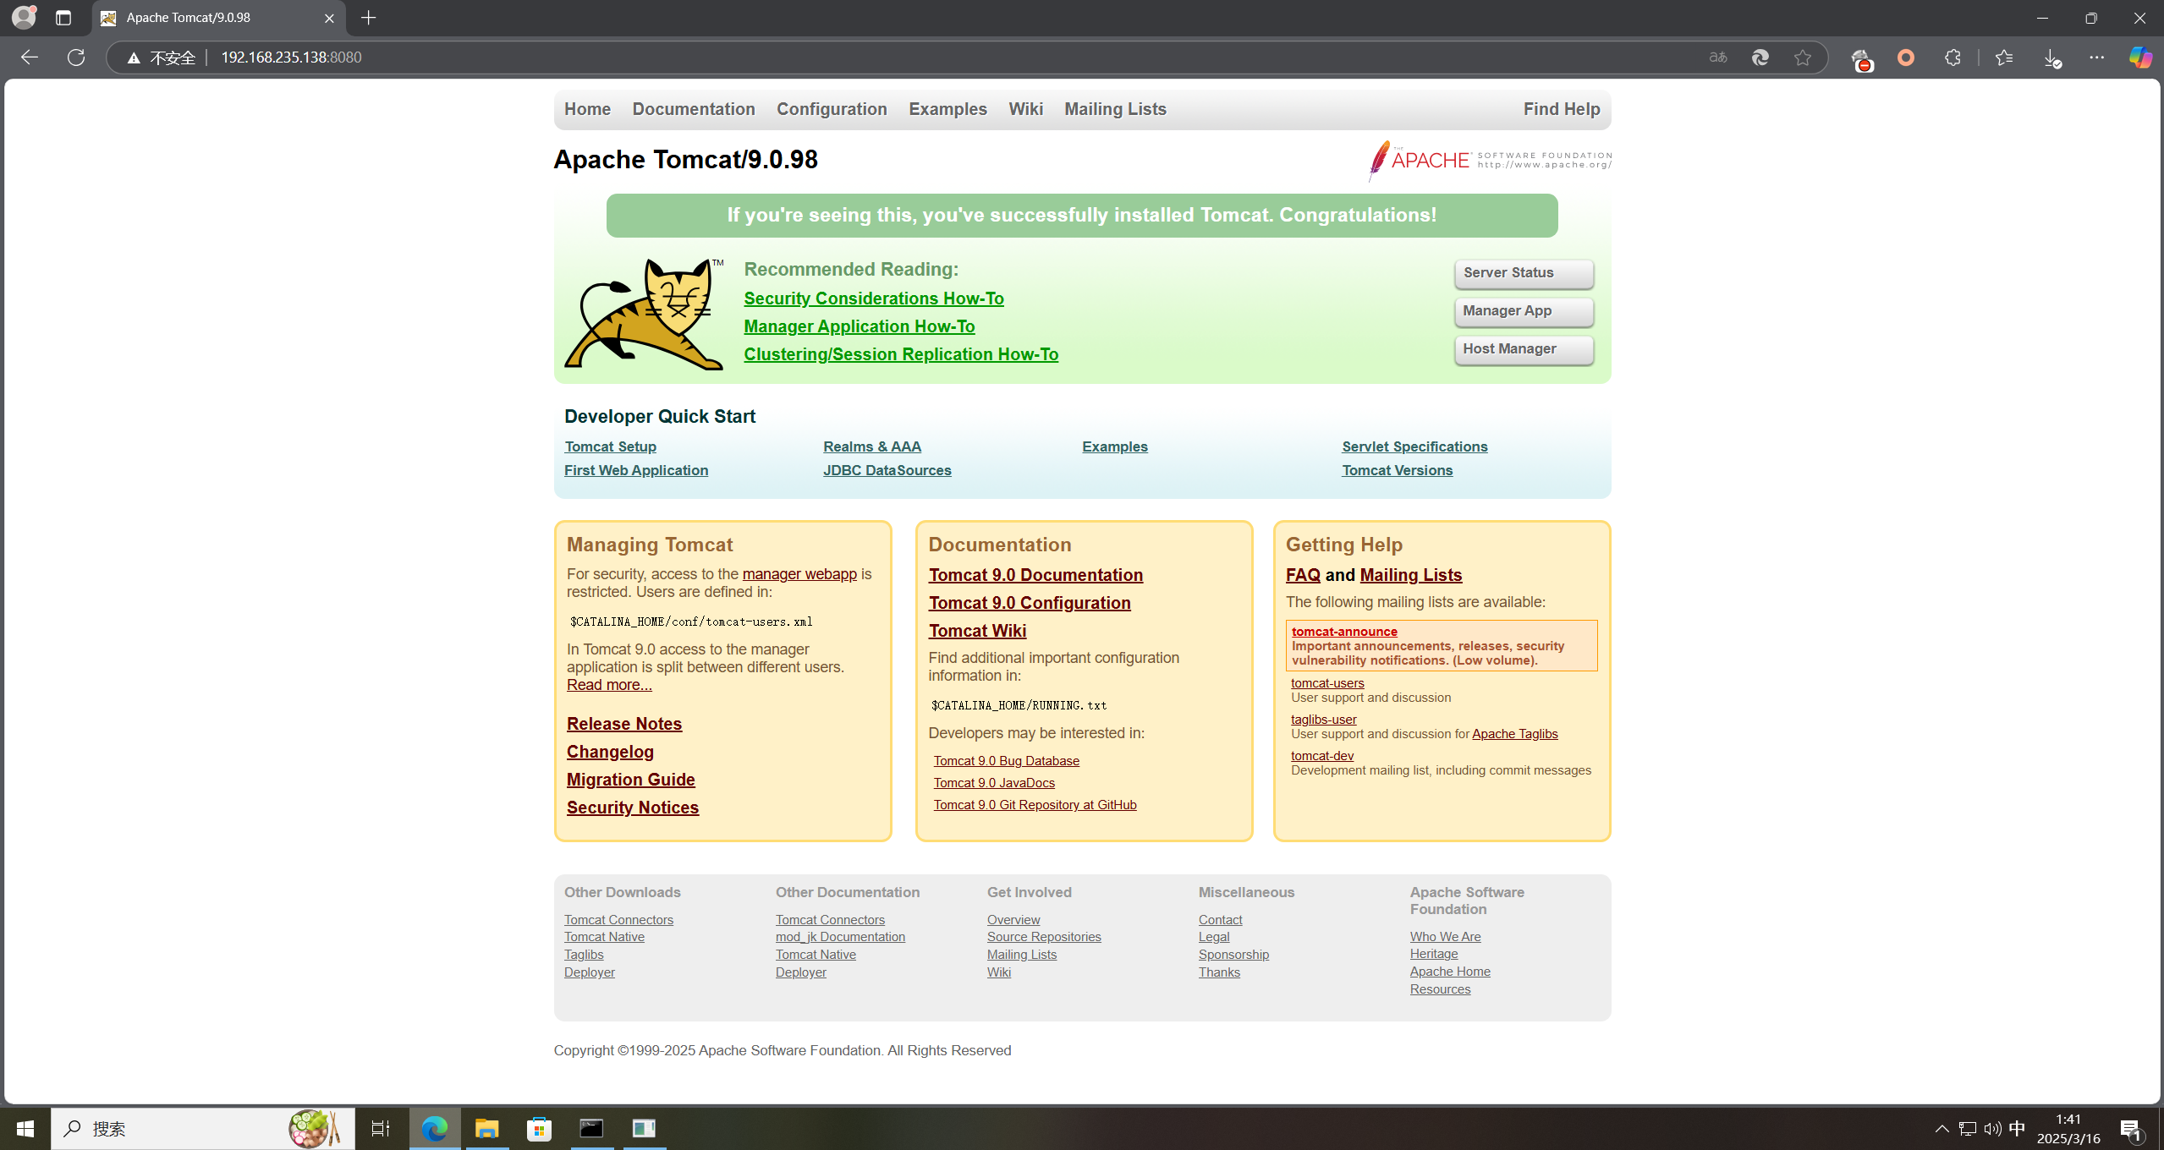
Task: Open the settings and more ellipsis menu
Action: point(2096,57)
